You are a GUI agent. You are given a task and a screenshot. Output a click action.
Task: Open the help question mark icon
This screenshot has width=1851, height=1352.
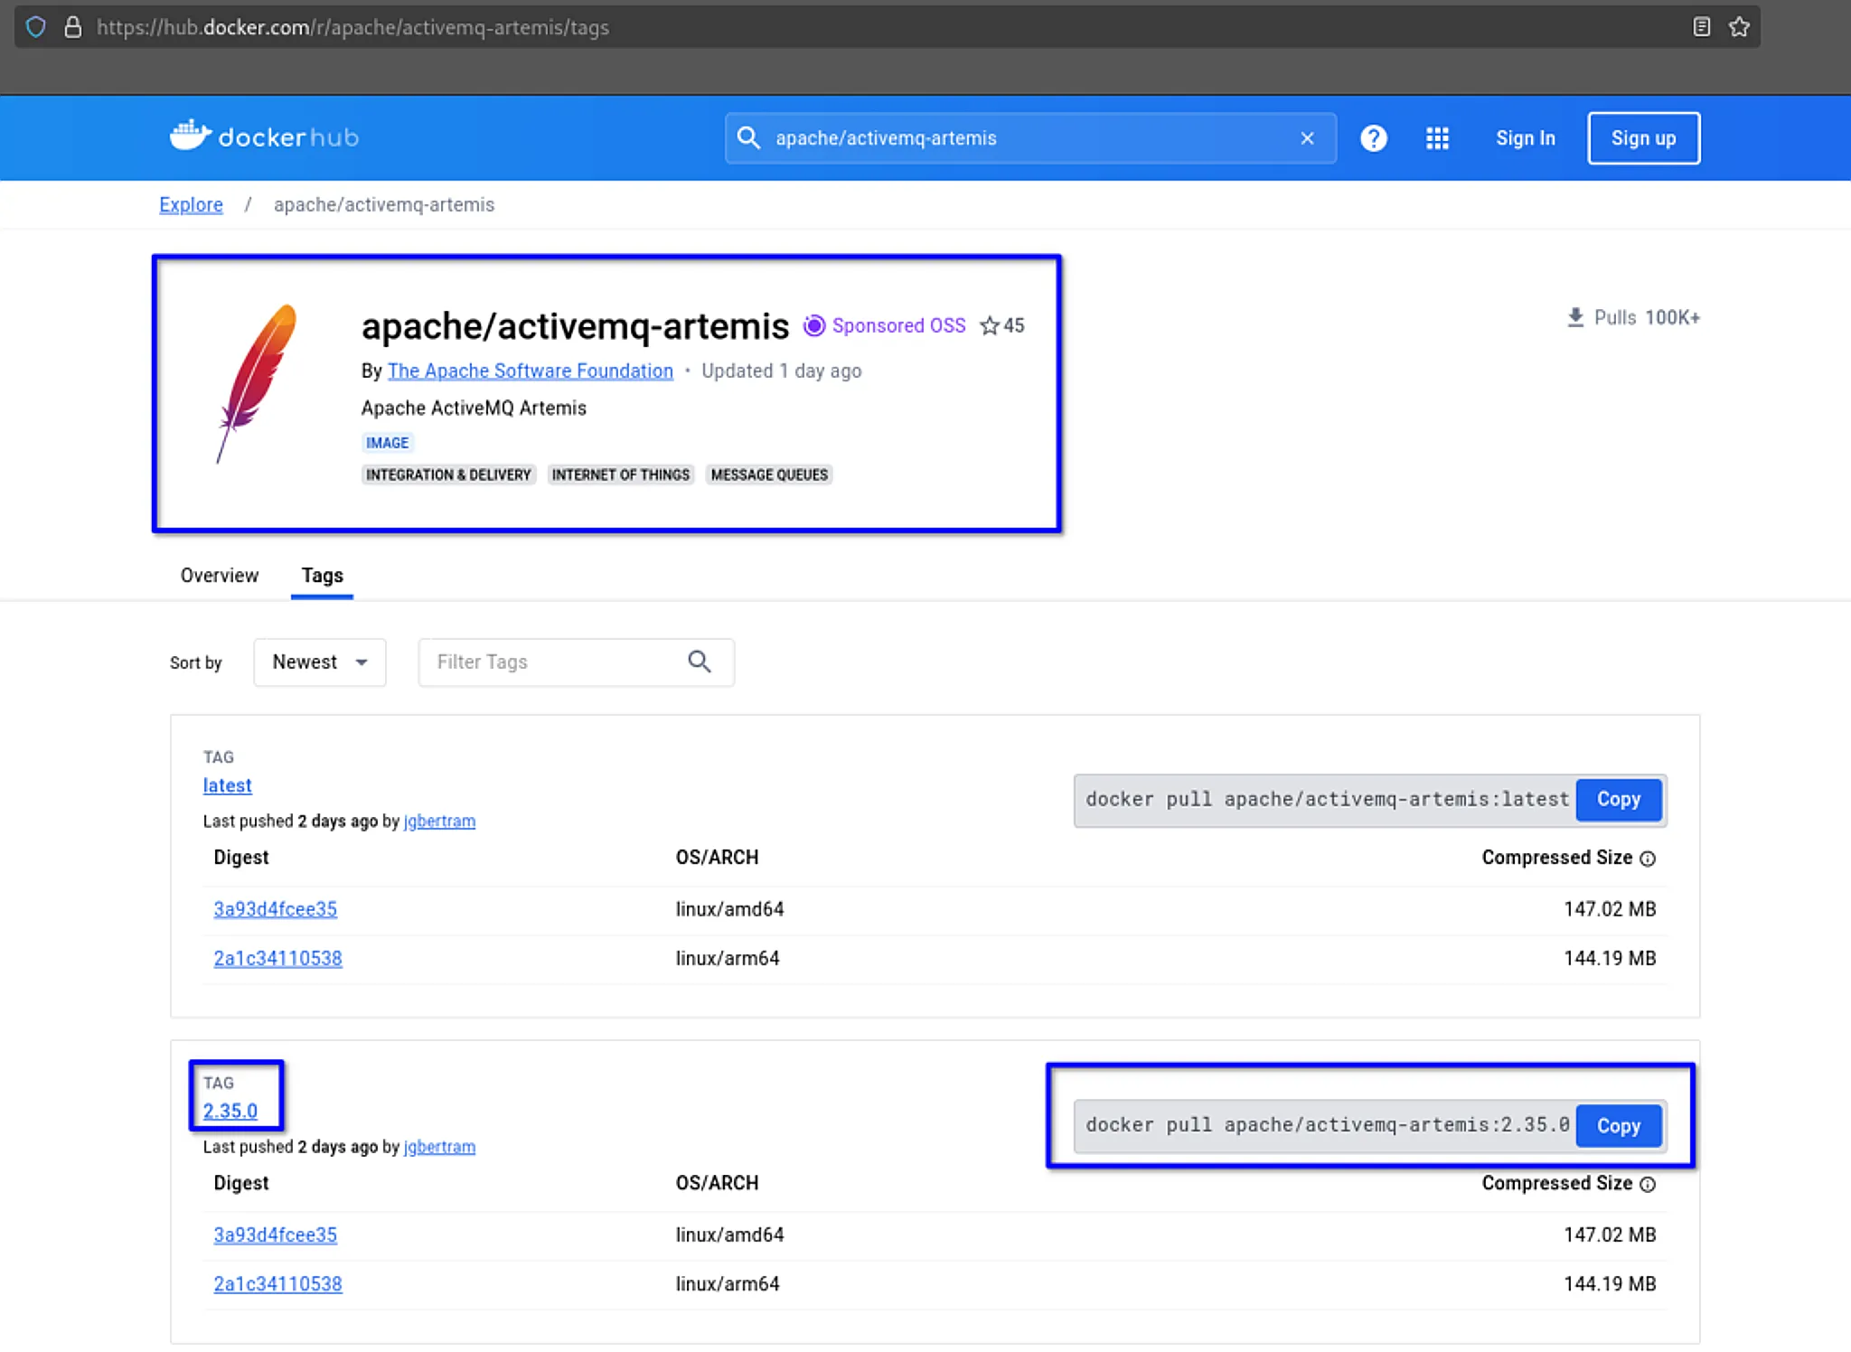pyautogui.click(x=1374, y=138)
